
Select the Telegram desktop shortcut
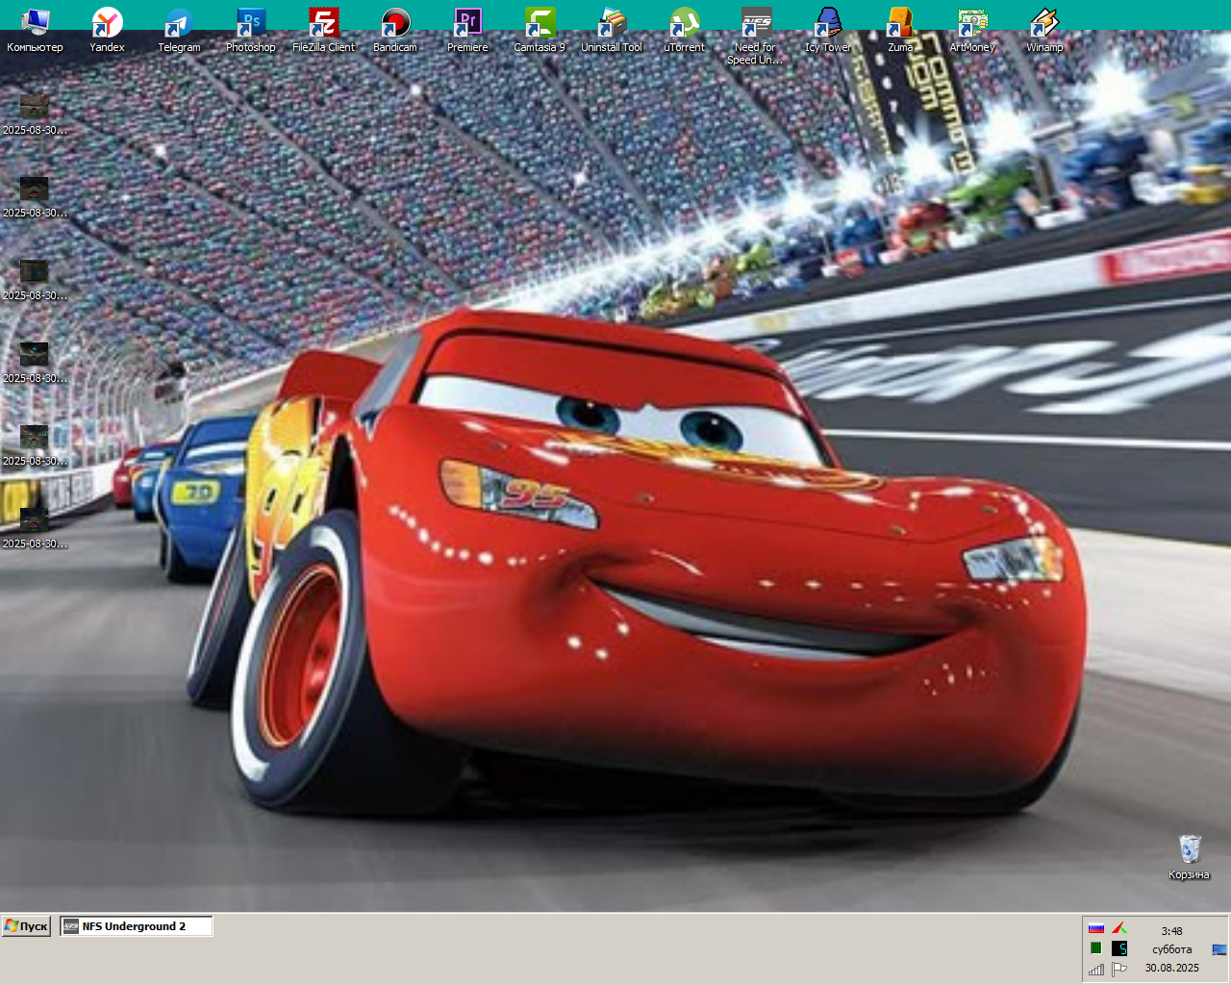pos(179,30)
